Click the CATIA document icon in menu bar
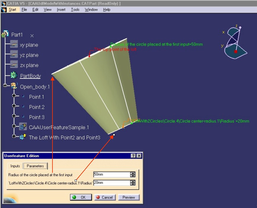Image resolution: width=257 pixels, height=208 pixels. (x=4, y=10)
